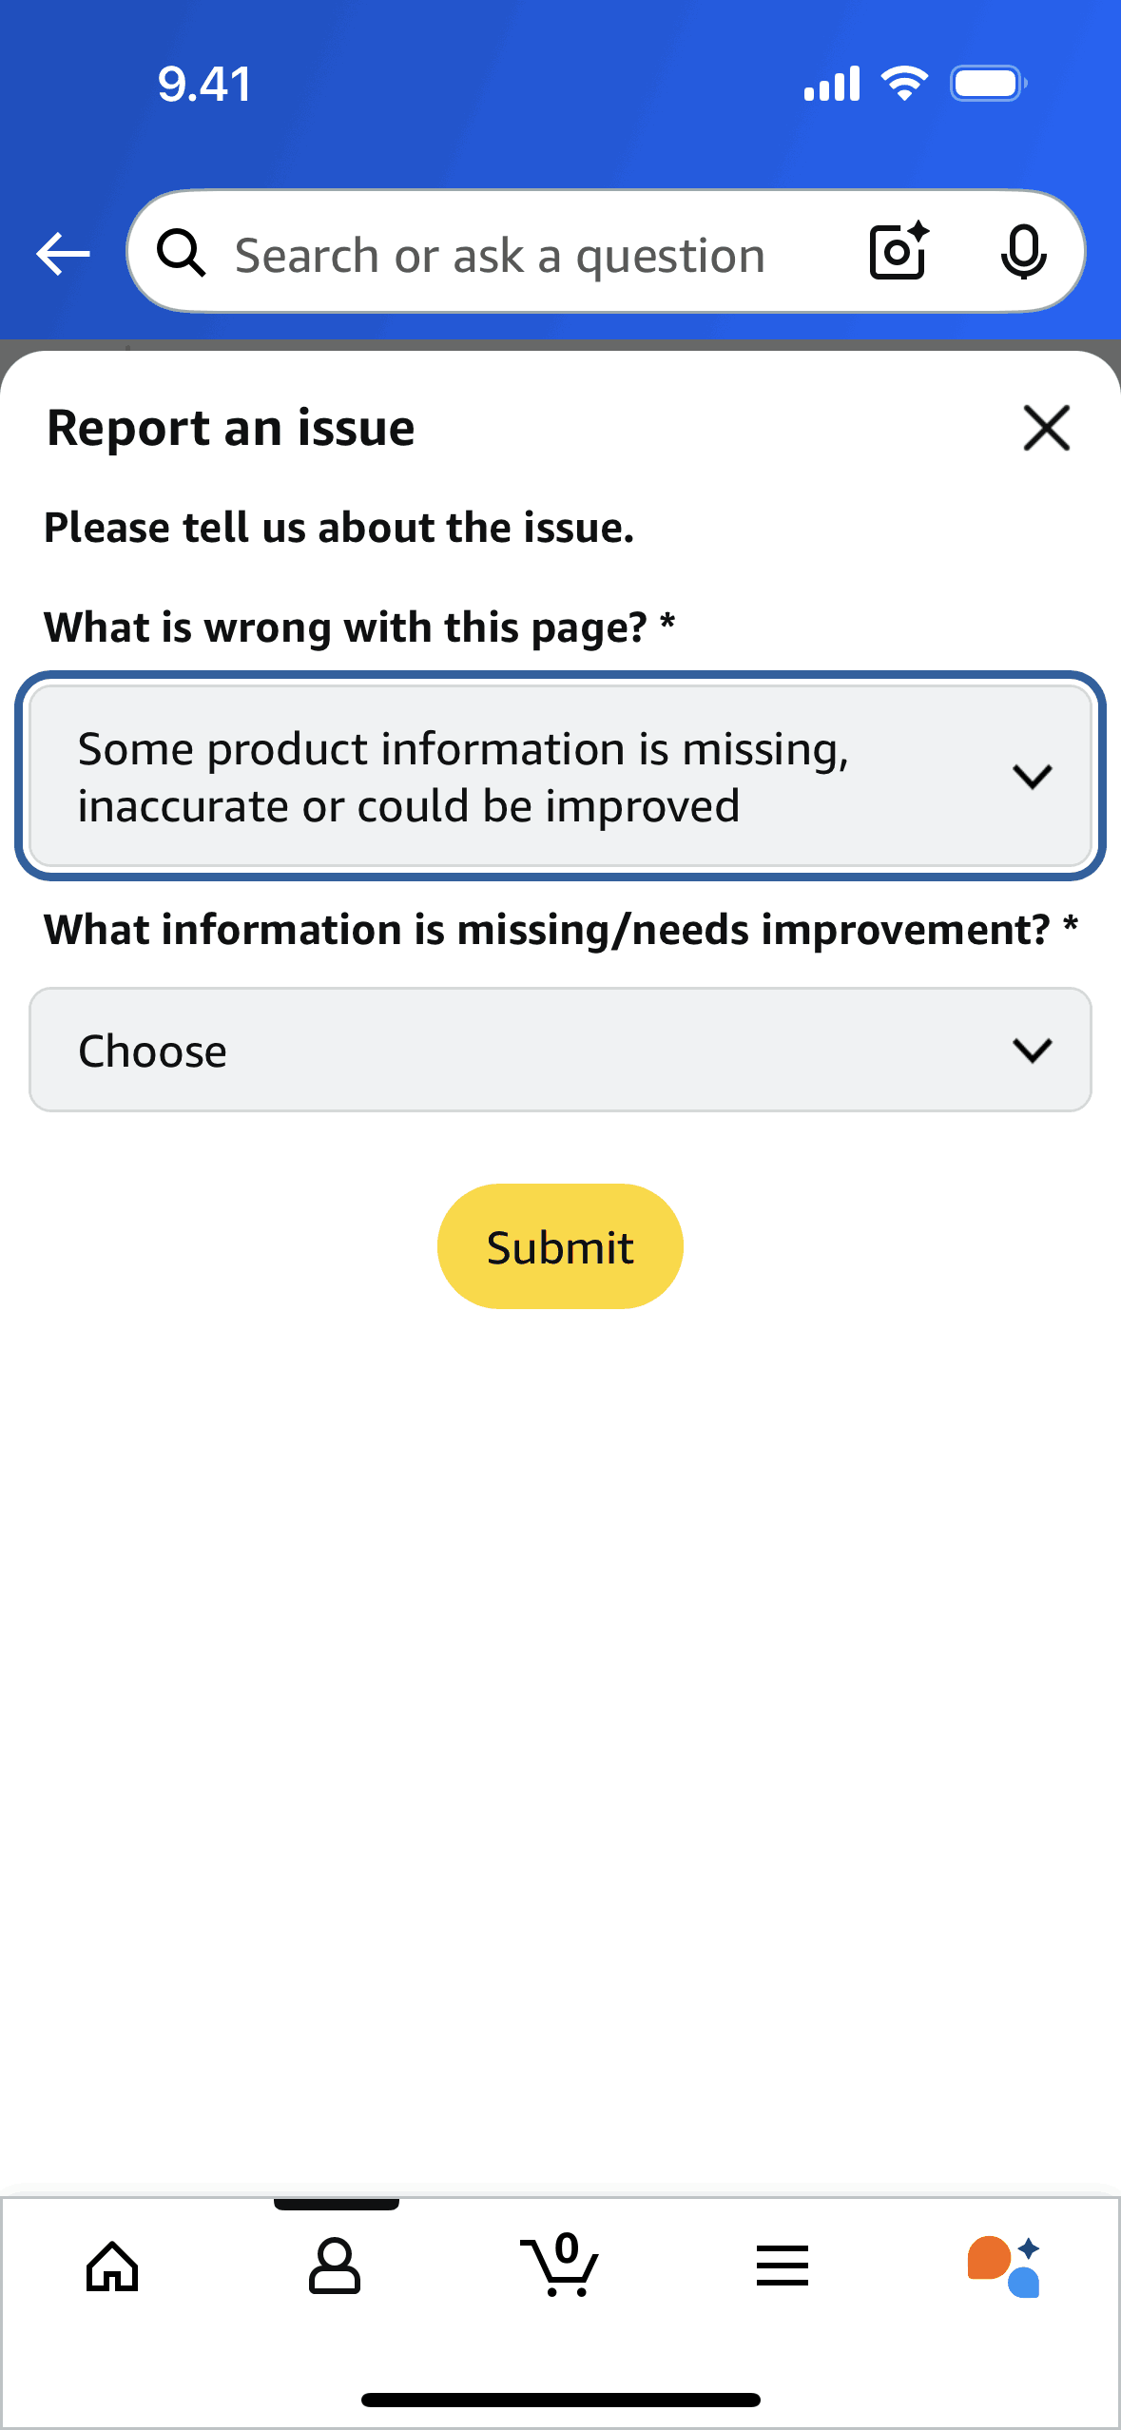Viewport: 1121px width, 2430px height.
Task: Tap chevron on the Choose dropdown
Action: point(1032,1050)
